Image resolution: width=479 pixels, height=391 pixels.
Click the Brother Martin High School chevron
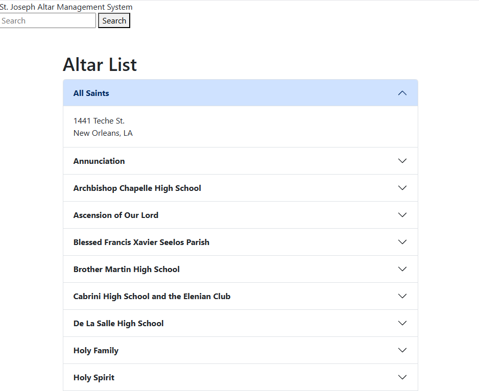[x=402, y=269]
